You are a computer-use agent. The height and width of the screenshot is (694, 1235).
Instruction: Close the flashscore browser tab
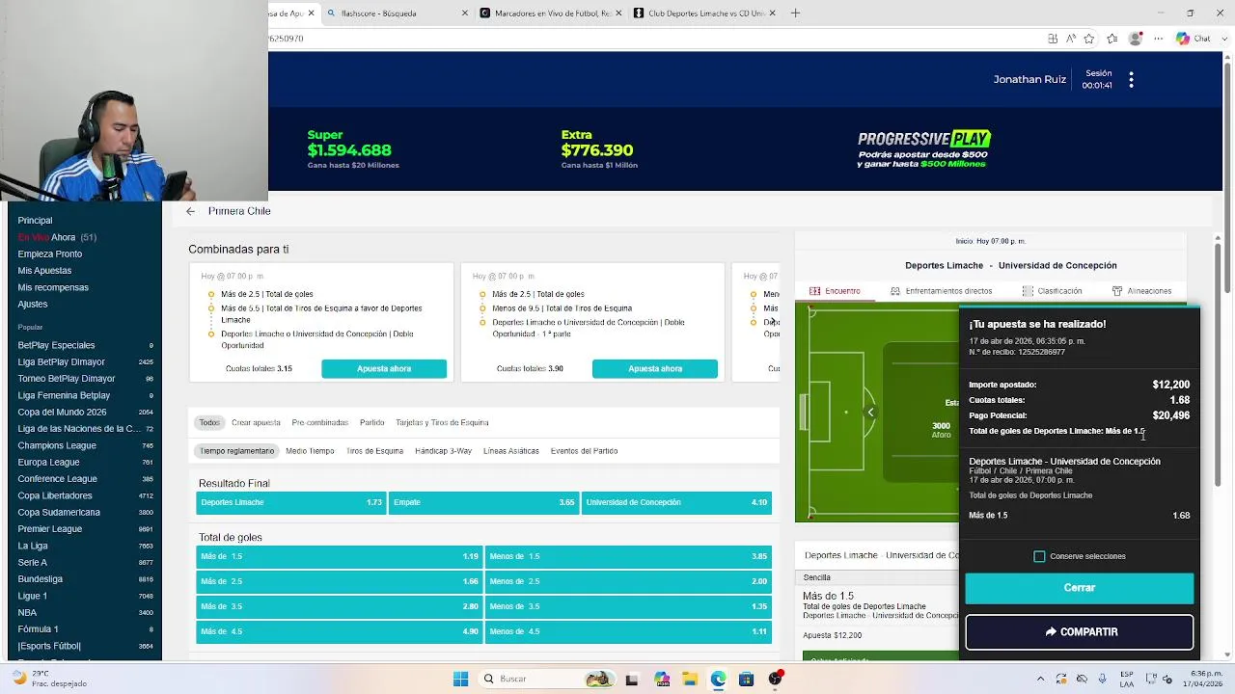465,13
